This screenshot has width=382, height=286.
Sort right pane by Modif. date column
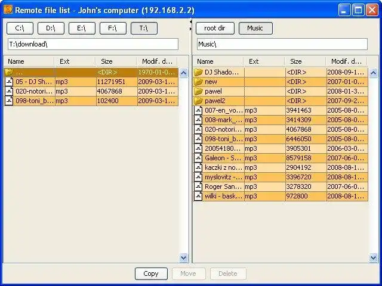click(346, 61)
